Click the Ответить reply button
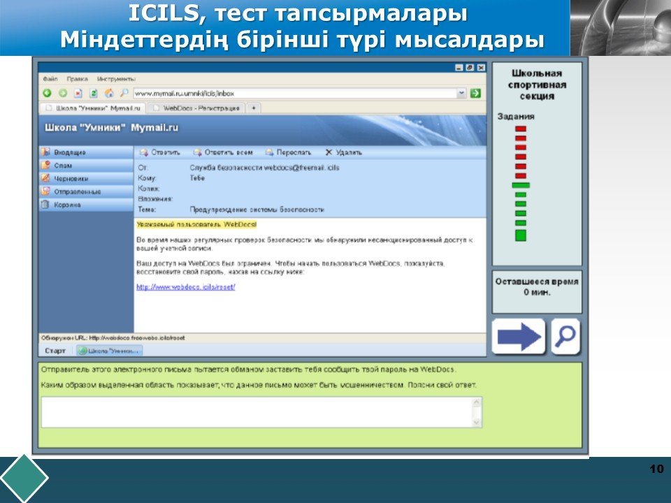671x503 pixels. pos(161,152)
